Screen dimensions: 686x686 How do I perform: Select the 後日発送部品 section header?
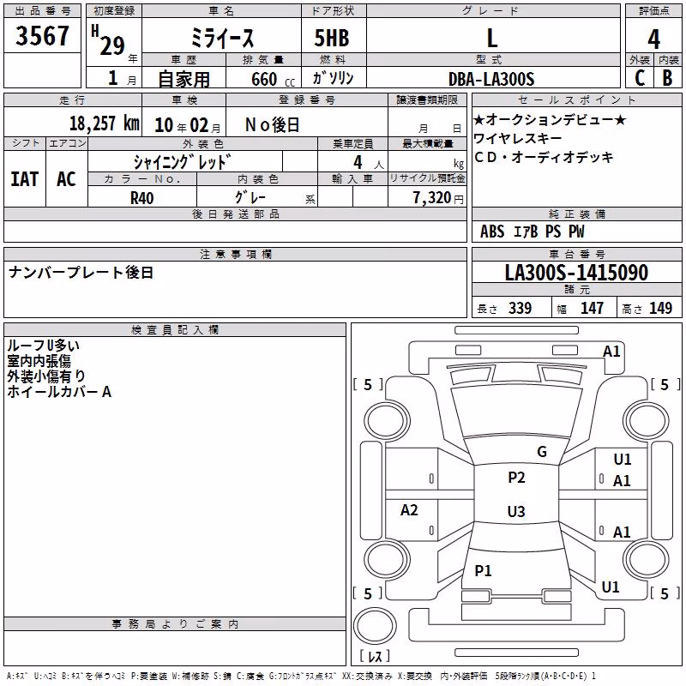235,214
